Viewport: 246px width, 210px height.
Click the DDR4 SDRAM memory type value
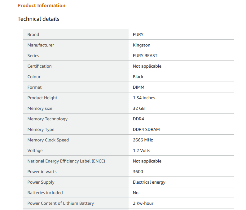pyautogui.click(x=146, y=129)
